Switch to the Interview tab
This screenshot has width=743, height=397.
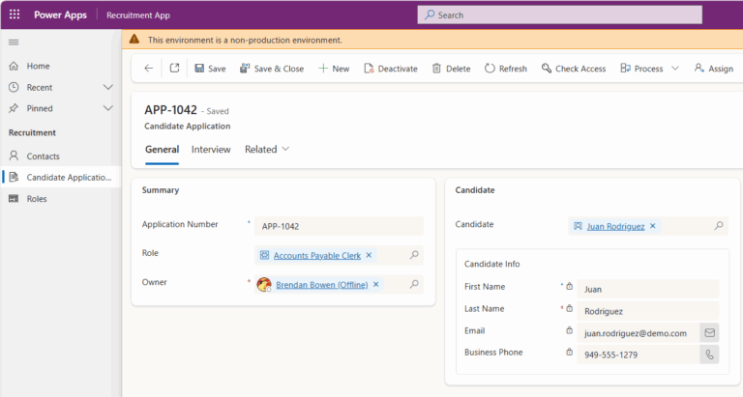click(x=211, y=150)
